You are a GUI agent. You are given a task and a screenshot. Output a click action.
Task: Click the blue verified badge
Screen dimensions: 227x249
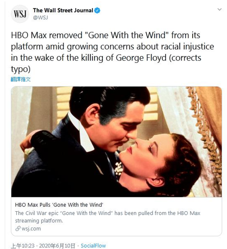click(97, 11)
